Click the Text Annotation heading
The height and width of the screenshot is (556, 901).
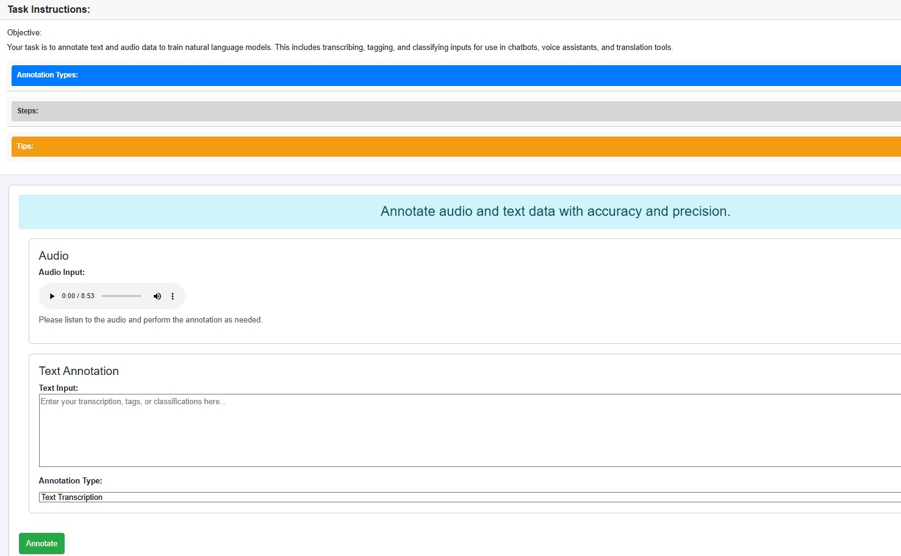pos(79,371)
